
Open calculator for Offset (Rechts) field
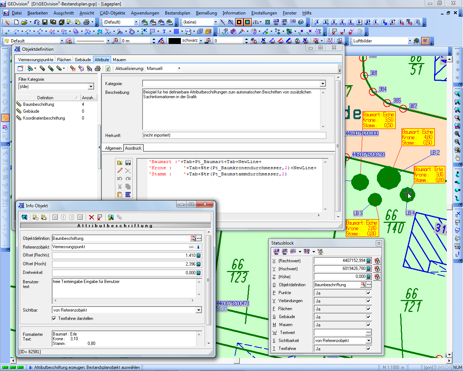coord(199,256)
